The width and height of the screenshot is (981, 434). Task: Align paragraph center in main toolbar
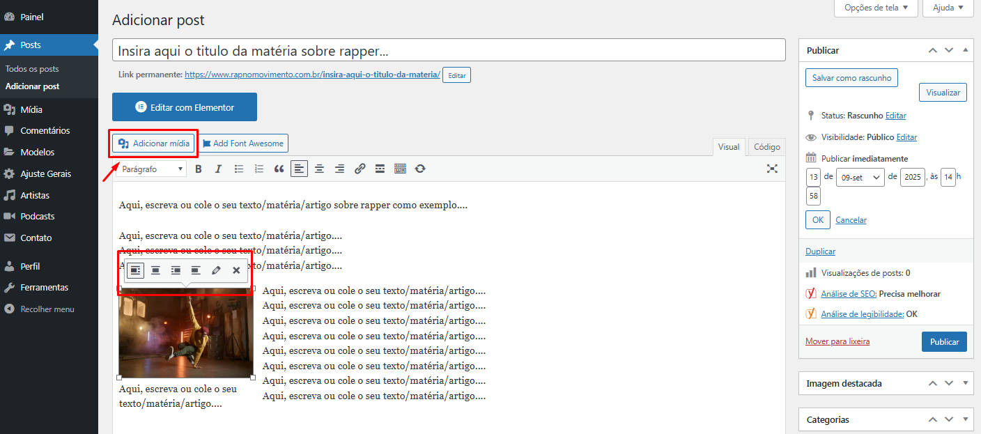pos(319,169)
